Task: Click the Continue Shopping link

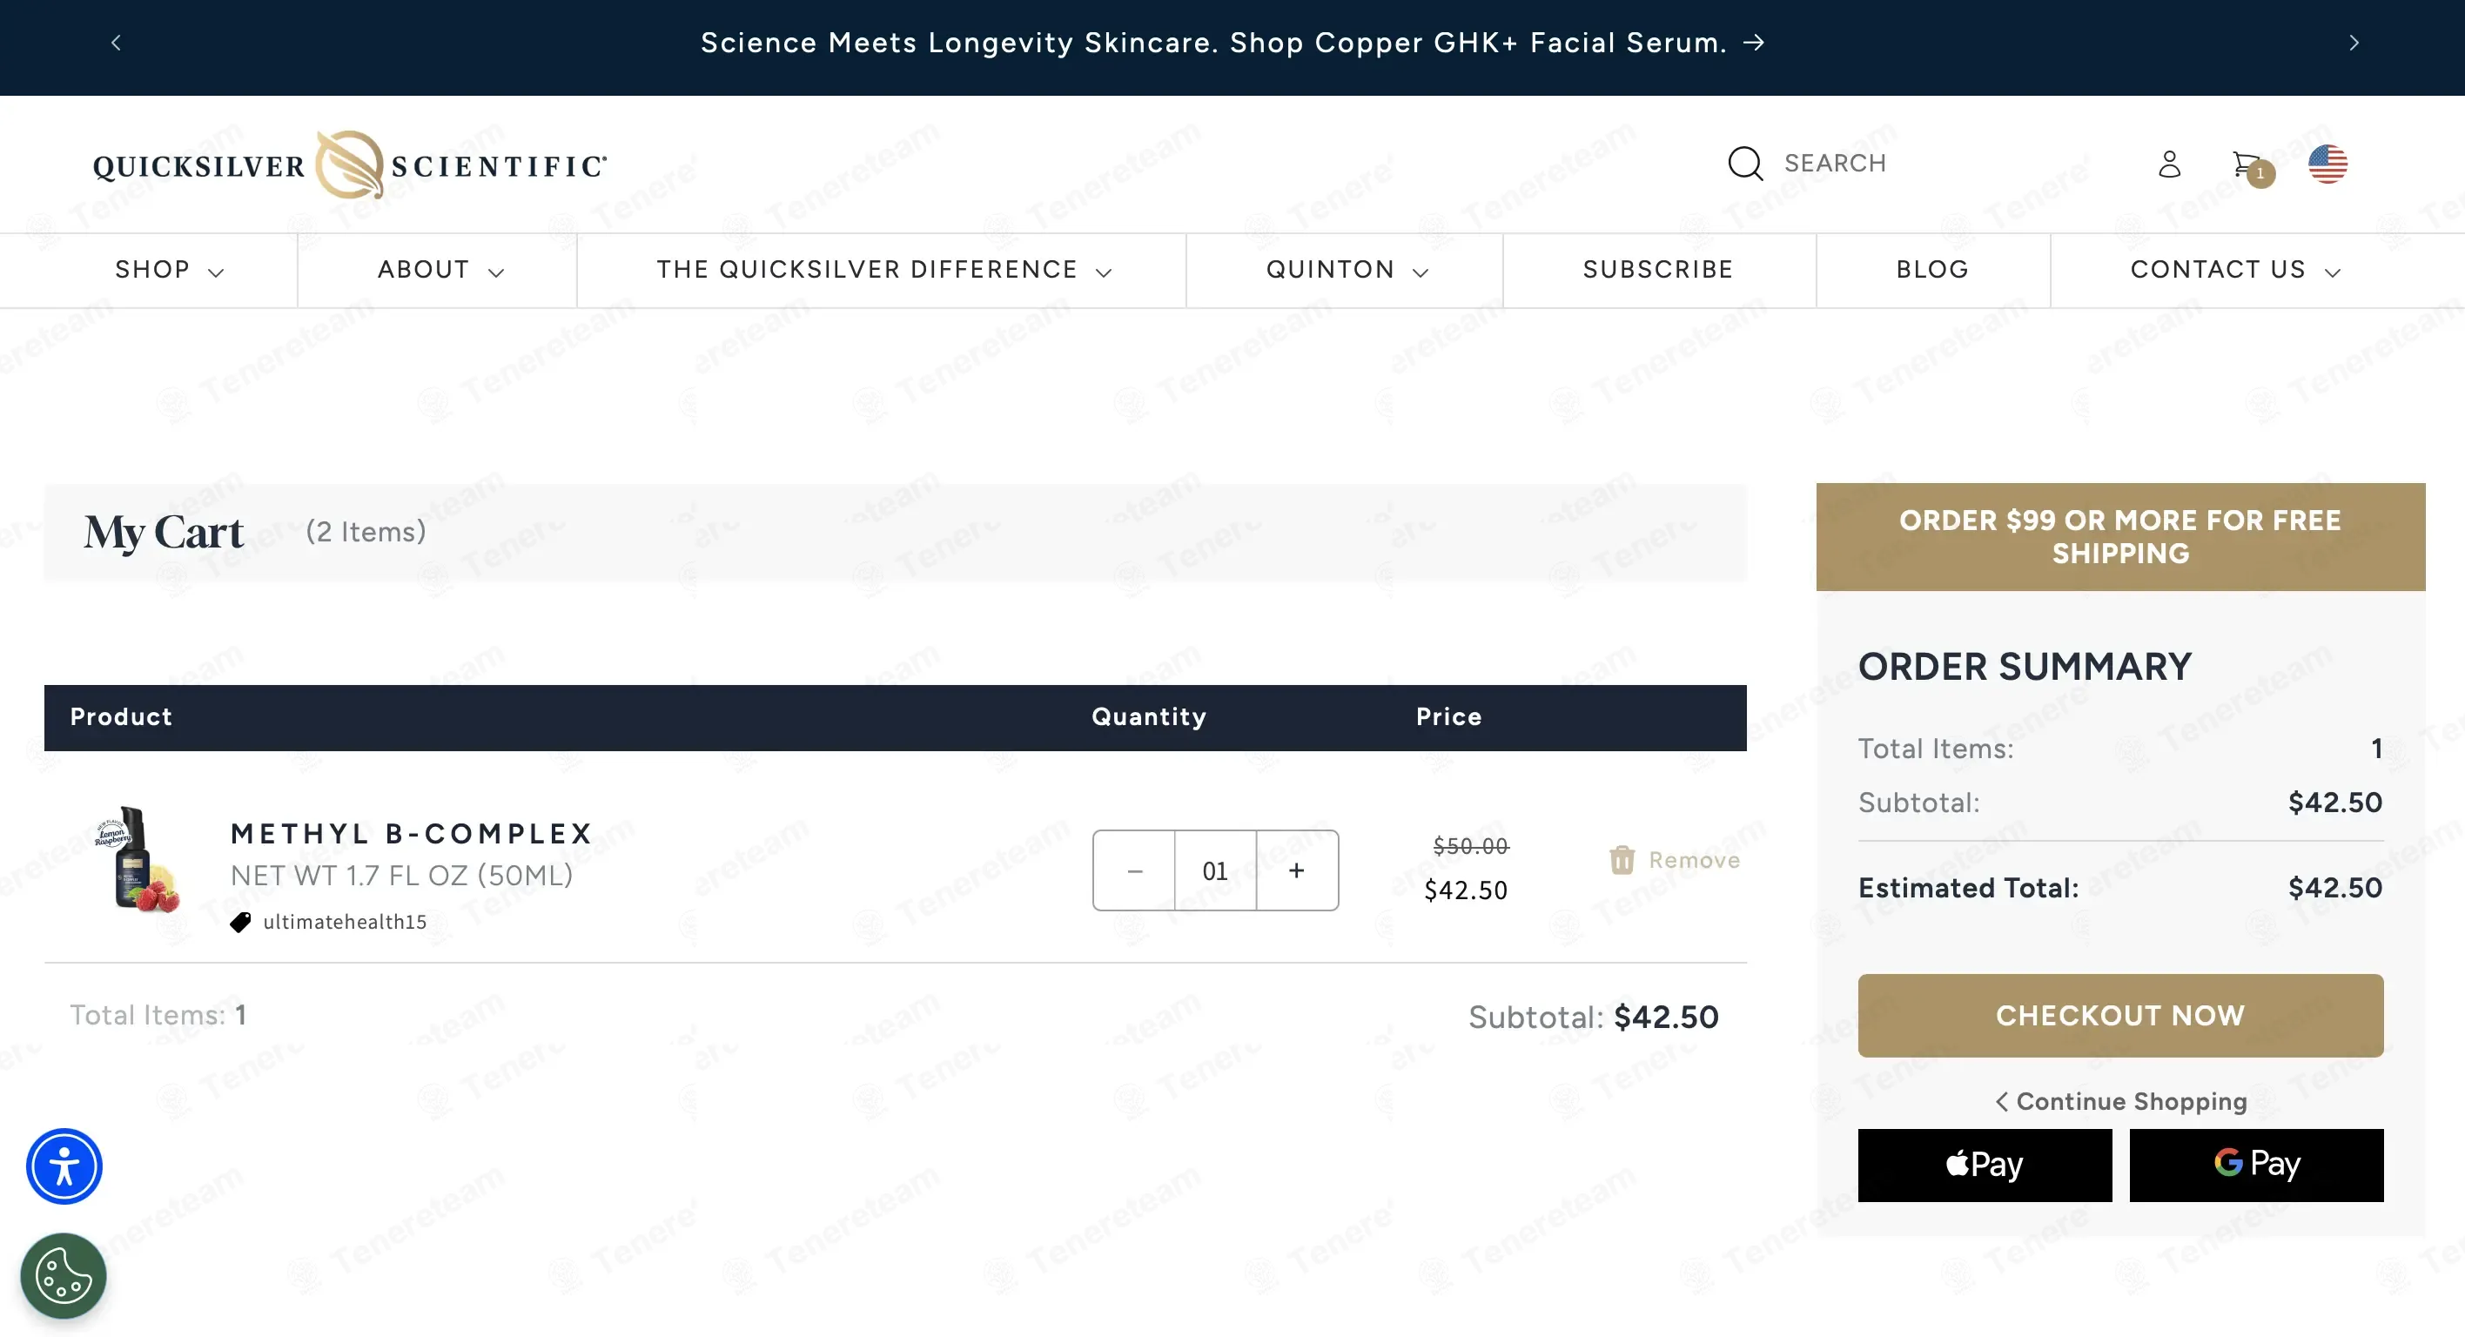Action: coord(2120,1102)
